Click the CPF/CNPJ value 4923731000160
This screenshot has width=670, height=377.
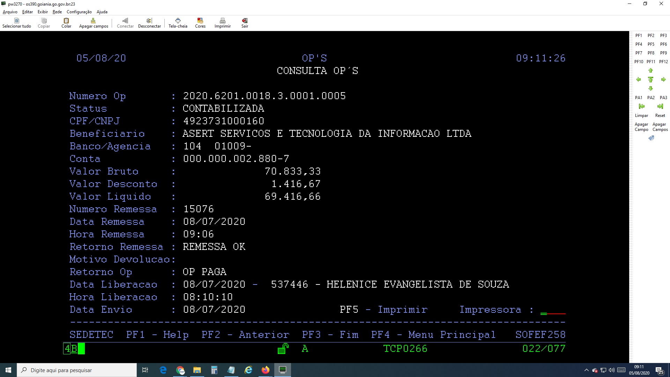(x=223, y=121)
